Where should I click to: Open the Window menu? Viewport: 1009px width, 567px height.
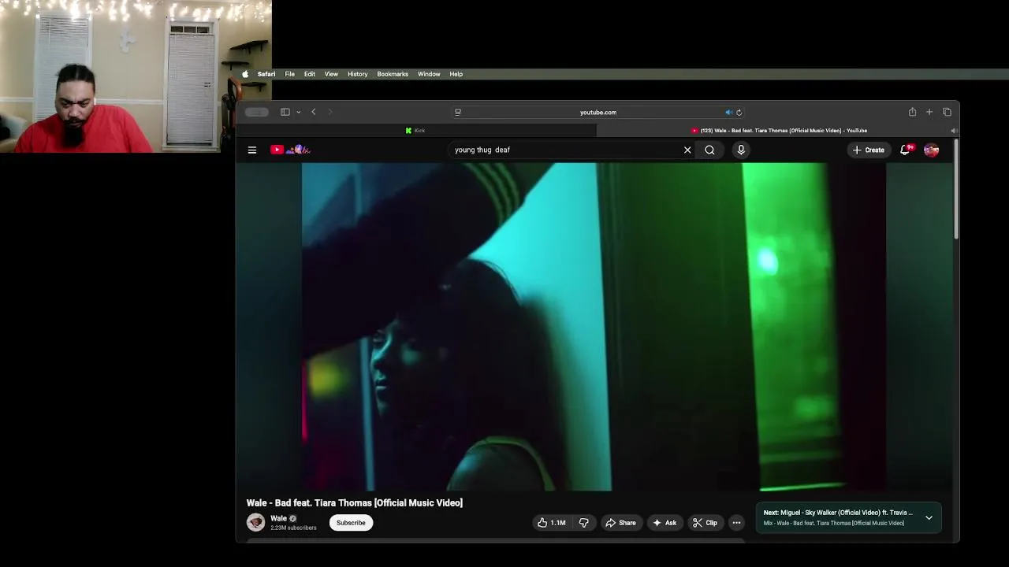pyautogui.click(x=429, y=74)
